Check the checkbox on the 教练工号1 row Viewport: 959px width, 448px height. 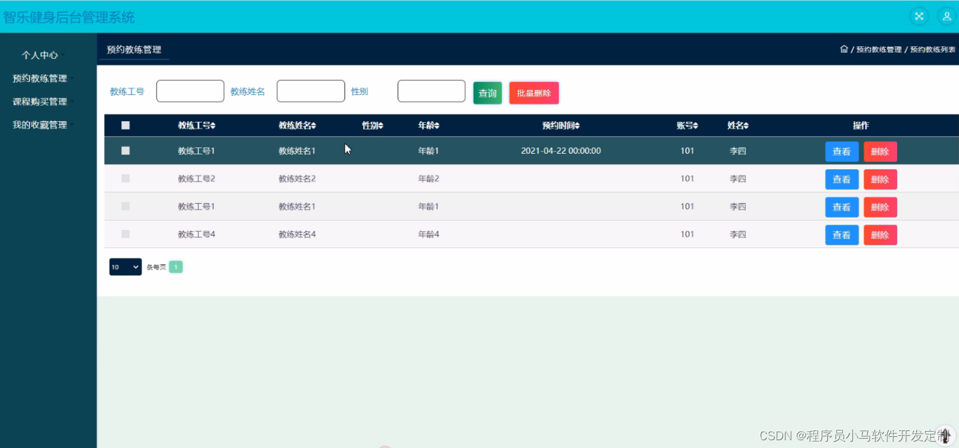126,150
